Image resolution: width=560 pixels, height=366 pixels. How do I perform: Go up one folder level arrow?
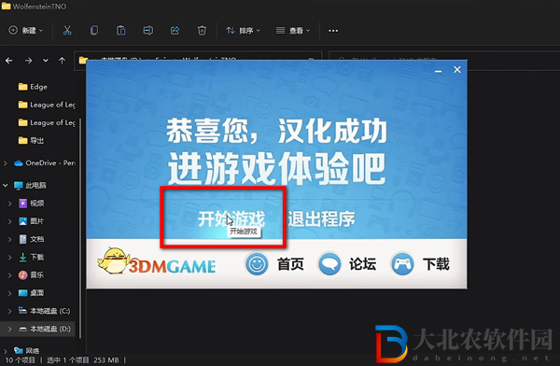(x=63, y=61)
